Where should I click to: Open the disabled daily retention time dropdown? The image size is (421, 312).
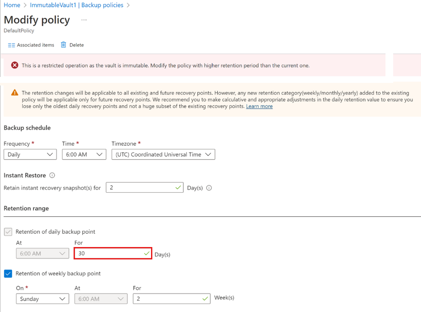tap(42, 253)
